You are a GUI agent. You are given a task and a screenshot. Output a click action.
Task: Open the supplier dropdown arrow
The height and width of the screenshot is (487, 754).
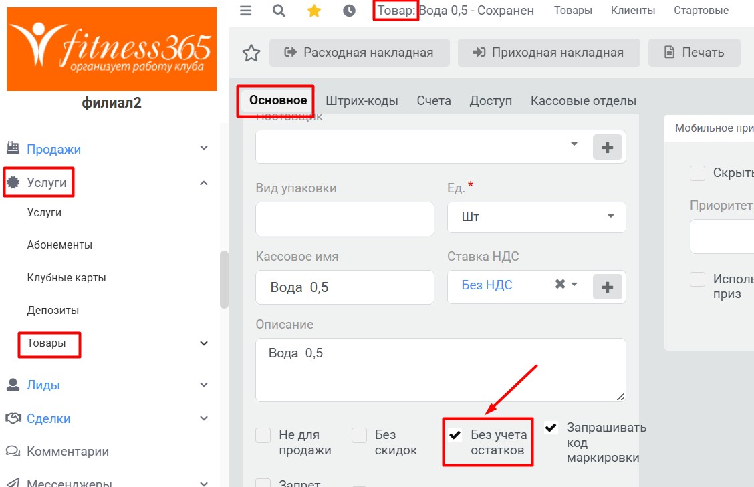[x=574, y=144]
